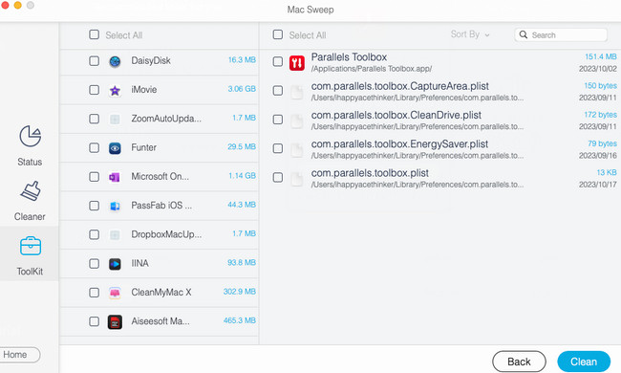Tick the Funter checkbox
Image resolution: width=621 pixels, height=373 pixels.
coord(95,147)
